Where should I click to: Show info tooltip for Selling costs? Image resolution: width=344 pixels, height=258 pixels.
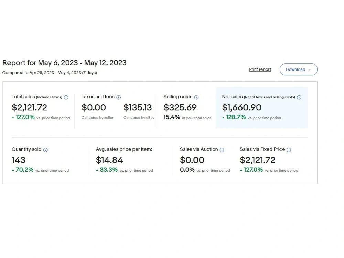[196, 97]
